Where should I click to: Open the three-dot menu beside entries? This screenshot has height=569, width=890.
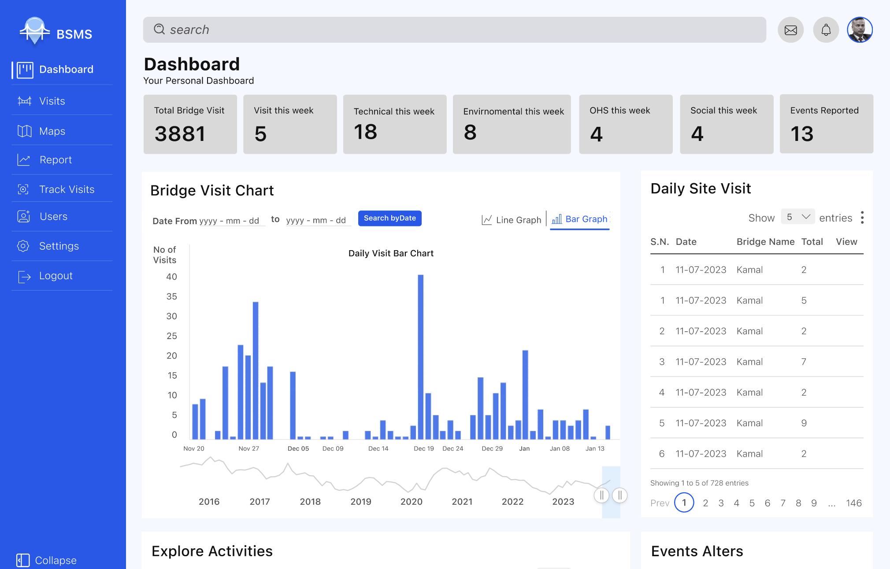tap(862, 218)
